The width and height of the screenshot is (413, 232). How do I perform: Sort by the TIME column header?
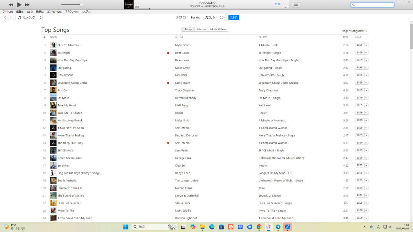click(x=346, y=37)
